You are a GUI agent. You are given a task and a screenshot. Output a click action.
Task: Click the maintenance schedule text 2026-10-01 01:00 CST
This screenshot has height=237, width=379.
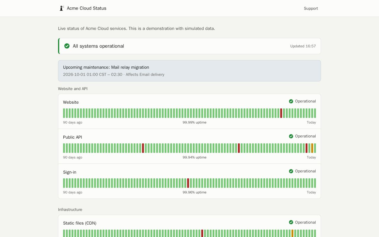click(85, 74)
